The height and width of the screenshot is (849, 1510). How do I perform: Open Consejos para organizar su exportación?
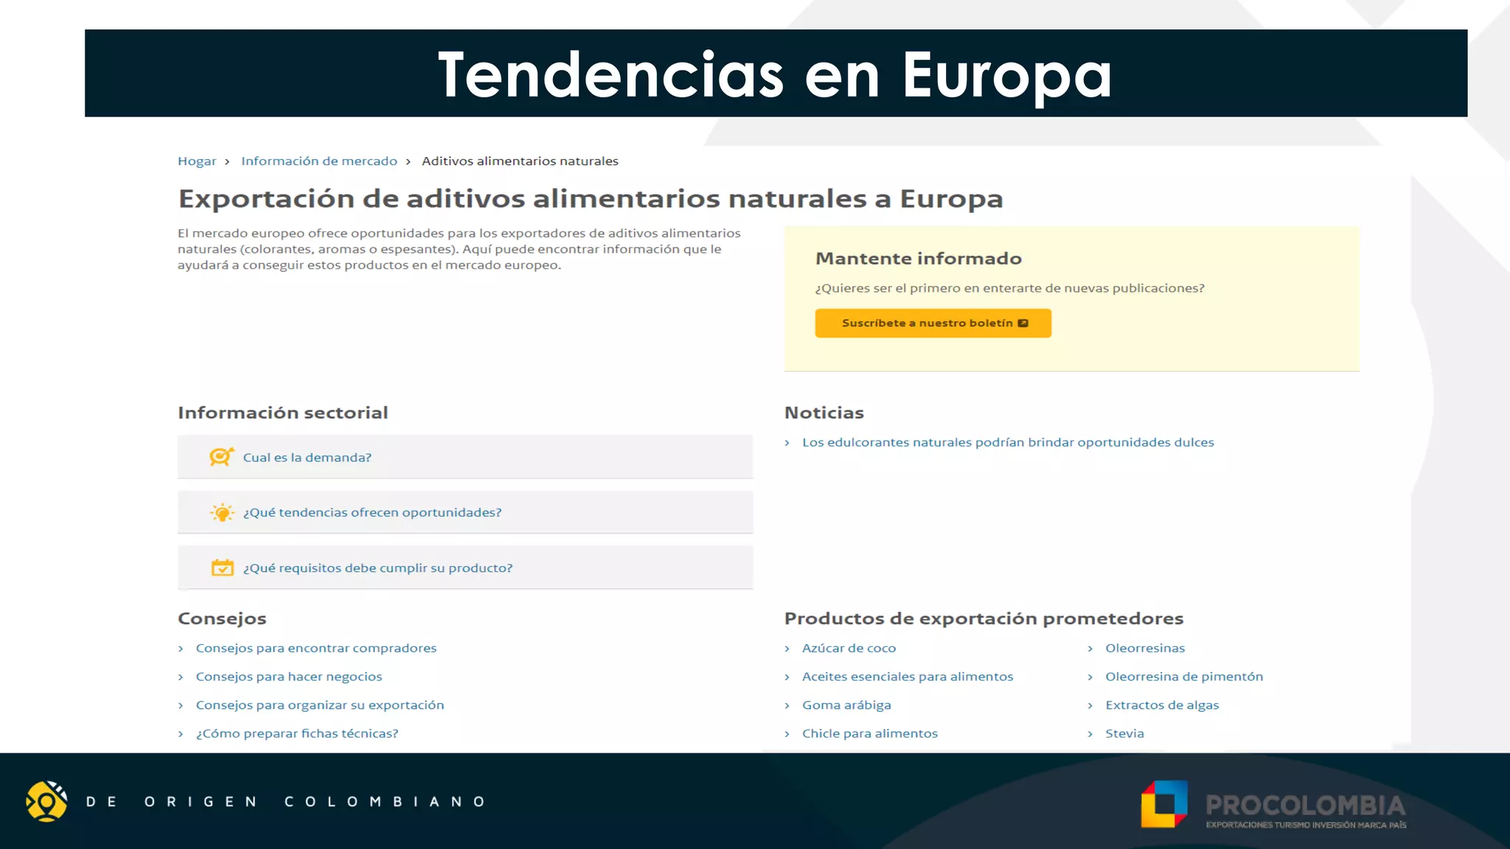coord(320,705)
